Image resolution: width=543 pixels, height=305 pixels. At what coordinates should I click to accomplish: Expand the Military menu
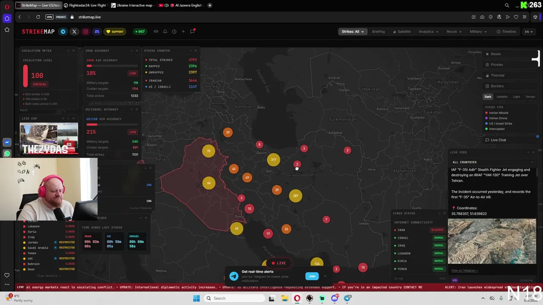coord(478,31)
